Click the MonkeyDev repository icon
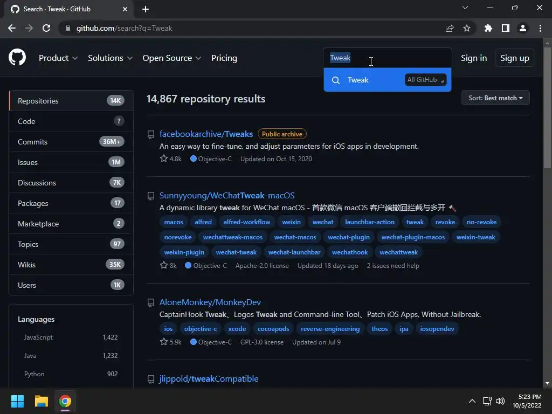552x414 pixels. [x=151, y=302]
